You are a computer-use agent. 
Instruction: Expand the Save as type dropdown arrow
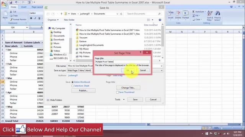coord(162,70)
